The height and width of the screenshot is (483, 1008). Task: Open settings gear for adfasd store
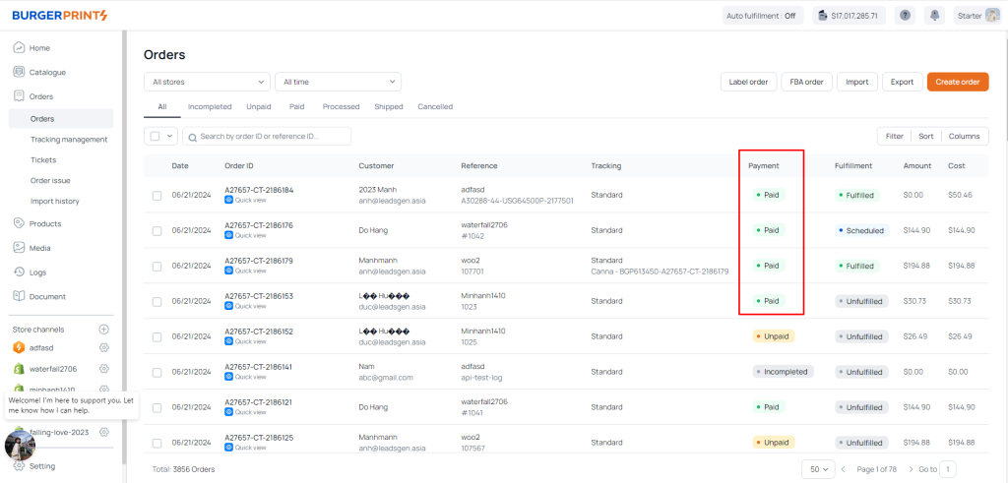[x=104, y=347]
